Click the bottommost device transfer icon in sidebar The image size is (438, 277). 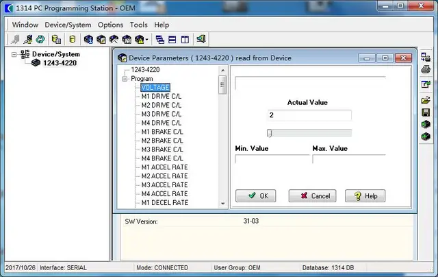[x=426, y=136]
